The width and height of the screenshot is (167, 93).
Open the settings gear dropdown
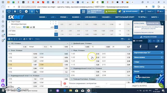142,11
